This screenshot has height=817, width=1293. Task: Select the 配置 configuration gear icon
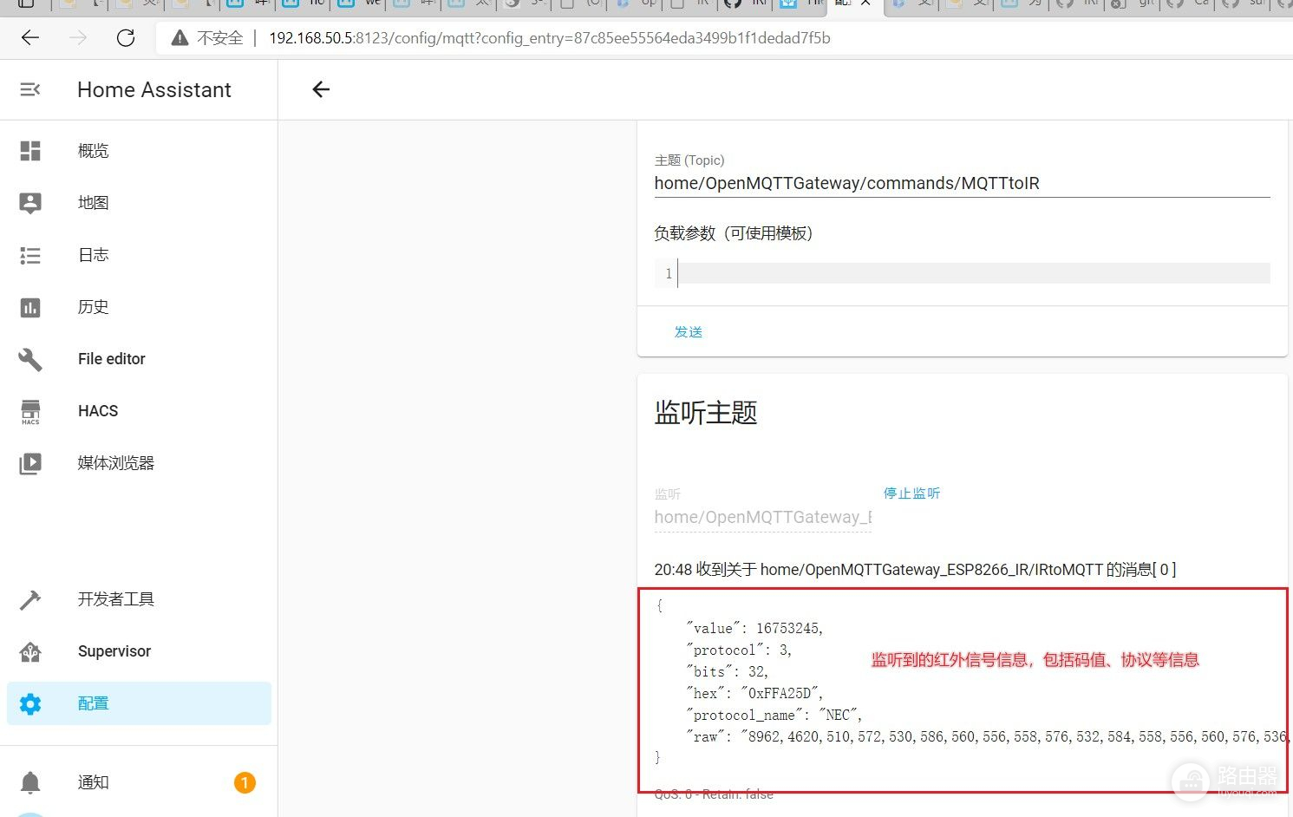click(x=30, y=703)
